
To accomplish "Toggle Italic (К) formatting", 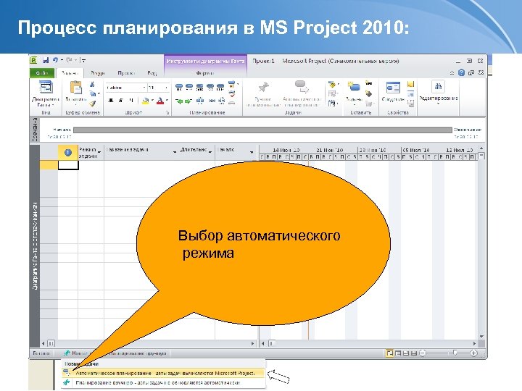I will pos(121,101).
